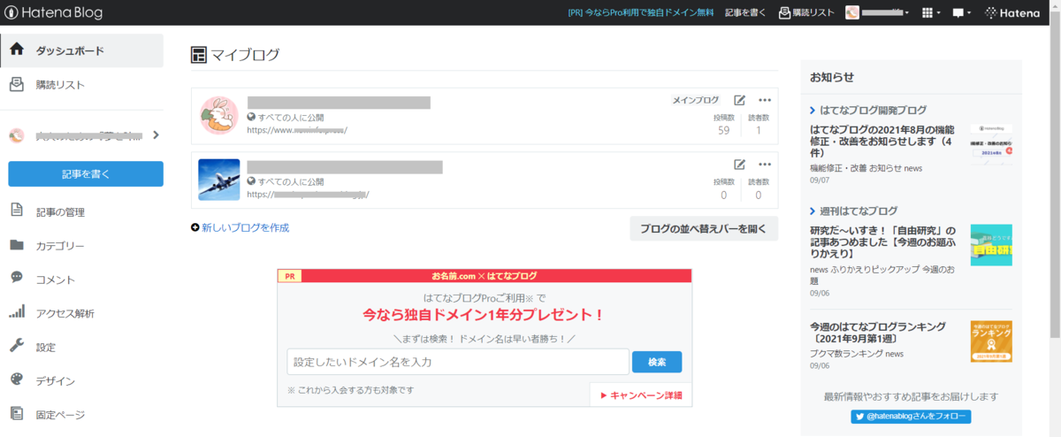This screenshot has width=1061, height=437.
Task: Click the user avatar in top bar
Action: (852, 12)
